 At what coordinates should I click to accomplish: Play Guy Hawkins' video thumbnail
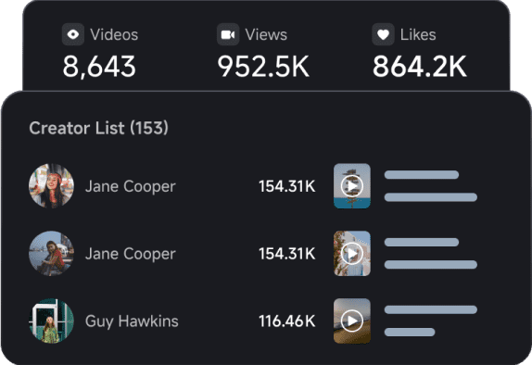point(352,321)
